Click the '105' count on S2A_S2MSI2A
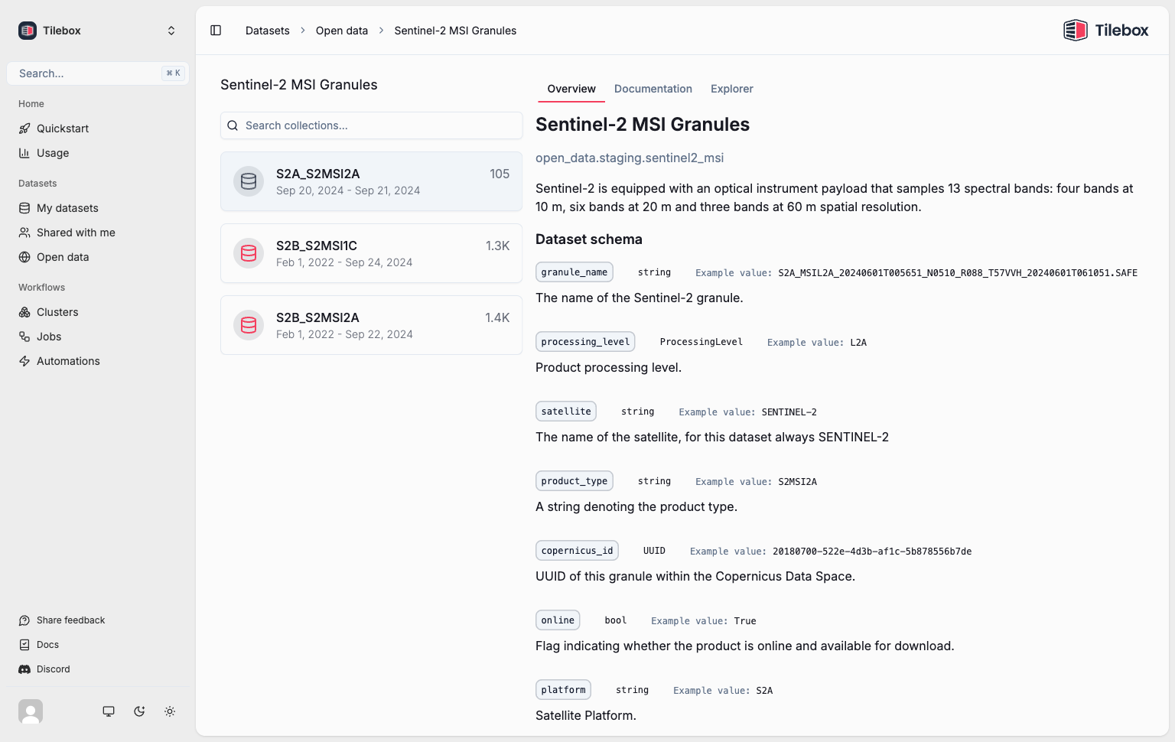This screenshot has height=742, width=1175. [500, 174]
